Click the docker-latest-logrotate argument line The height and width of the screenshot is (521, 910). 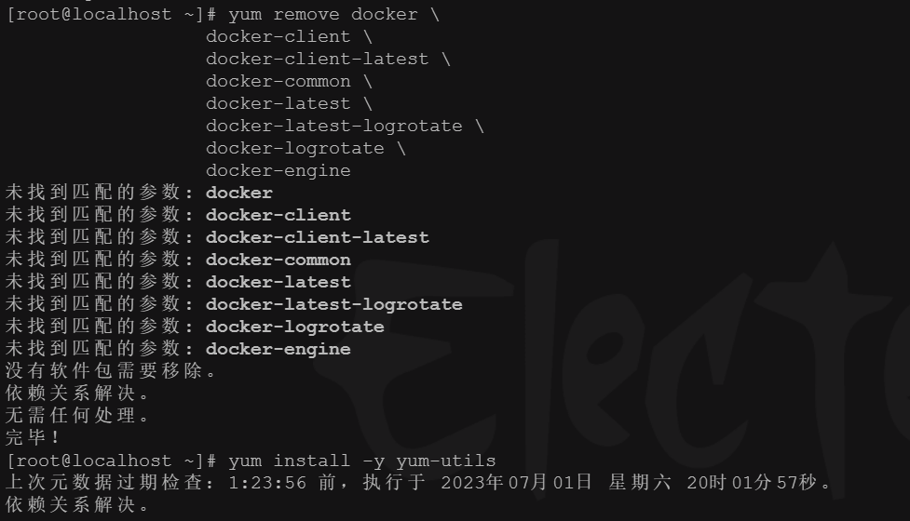pyautogui.click(x=345, y=126)
